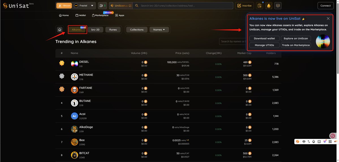Sort by the Volume (24h) column header
This screenshot has height=162, width=339.
[139, 53]
